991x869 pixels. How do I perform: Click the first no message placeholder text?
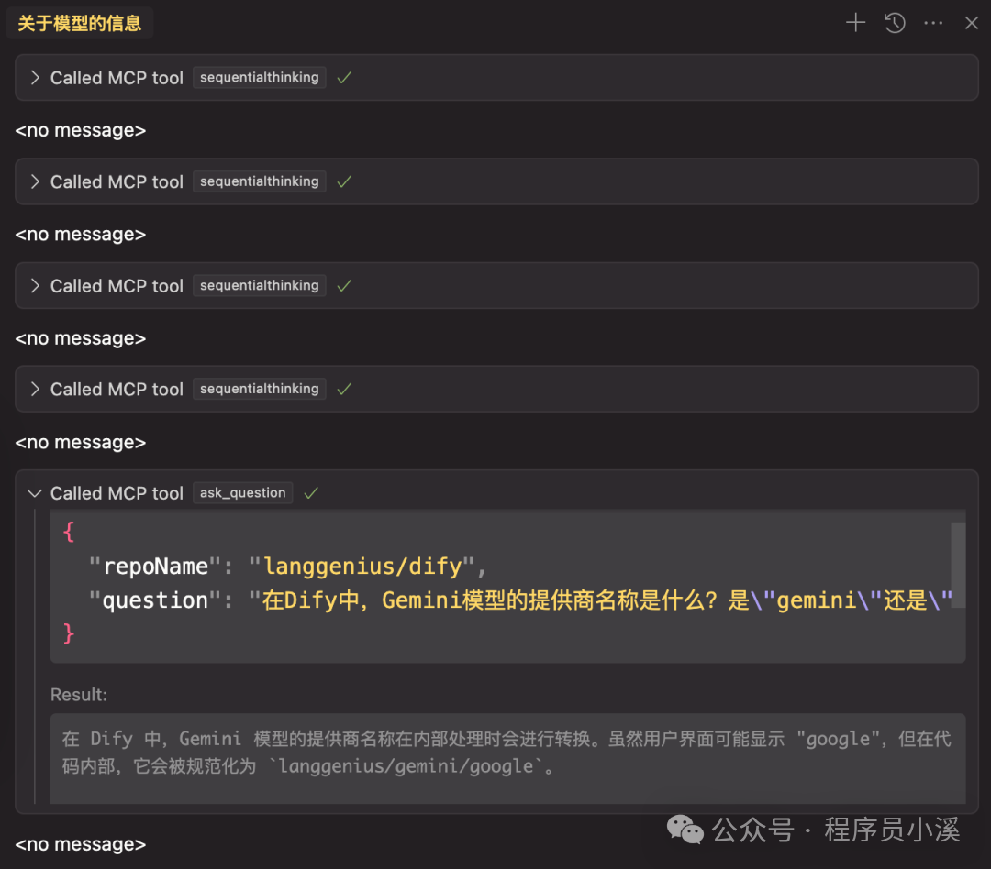[80, 130]
